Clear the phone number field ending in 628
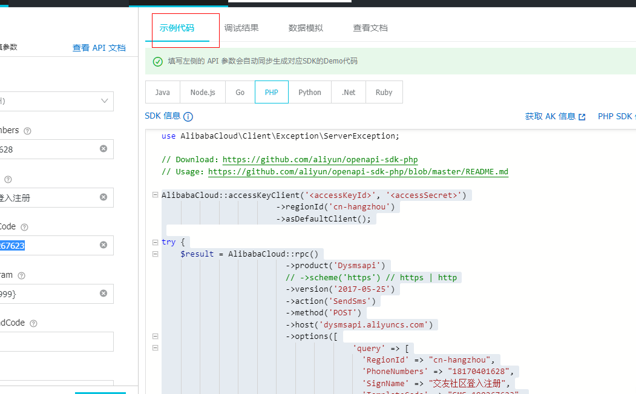The image size is (636, 394). [103, 149]
